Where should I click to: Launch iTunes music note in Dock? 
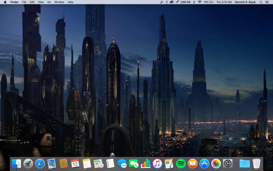pyautogui.click(x=157, y=164)
